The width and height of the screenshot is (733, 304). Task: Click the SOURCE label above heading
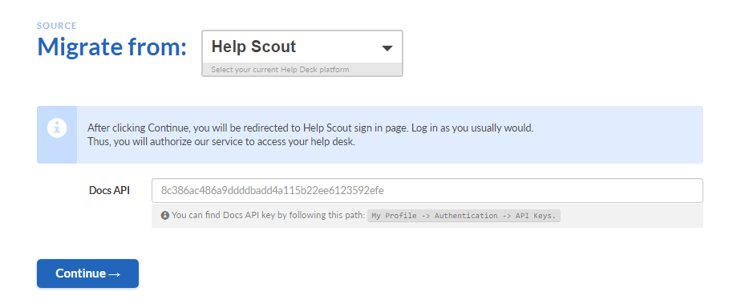tap(57, 26)
